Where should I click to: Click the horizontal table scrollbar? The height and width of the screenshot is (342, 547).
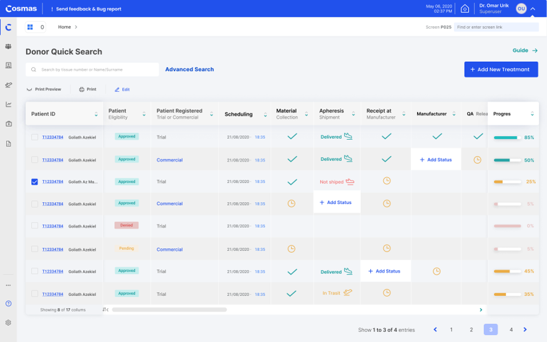[169, 310]
